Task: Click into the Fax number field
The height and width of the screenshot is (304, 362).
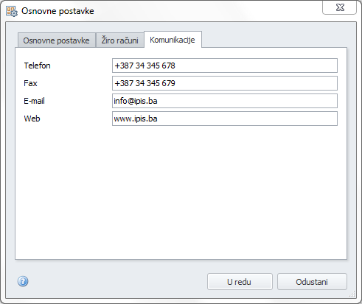Action: click(225, 83)
